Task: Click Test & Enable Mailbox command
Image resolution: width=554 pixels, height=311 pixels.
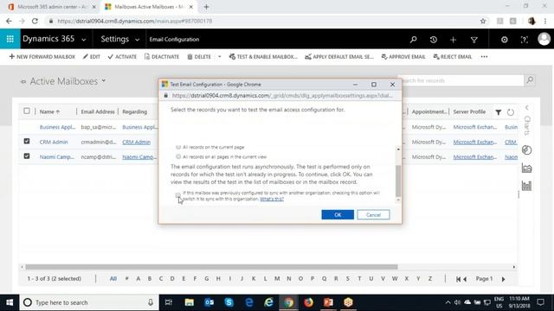Action: (x=263, y=57)
